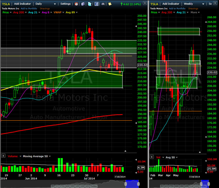The image size is (219, 188).
Task: Expand the Avg 200 options in the daily chart
Action: [x=20, y=12]
